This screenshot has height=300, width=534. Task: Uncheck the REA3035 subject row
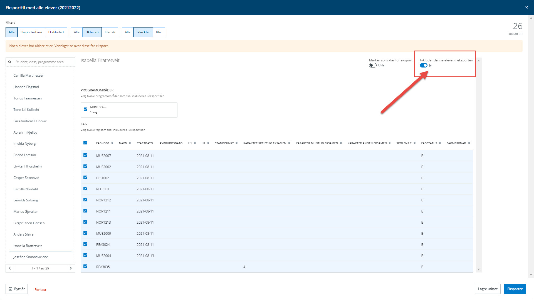(85, 266)
